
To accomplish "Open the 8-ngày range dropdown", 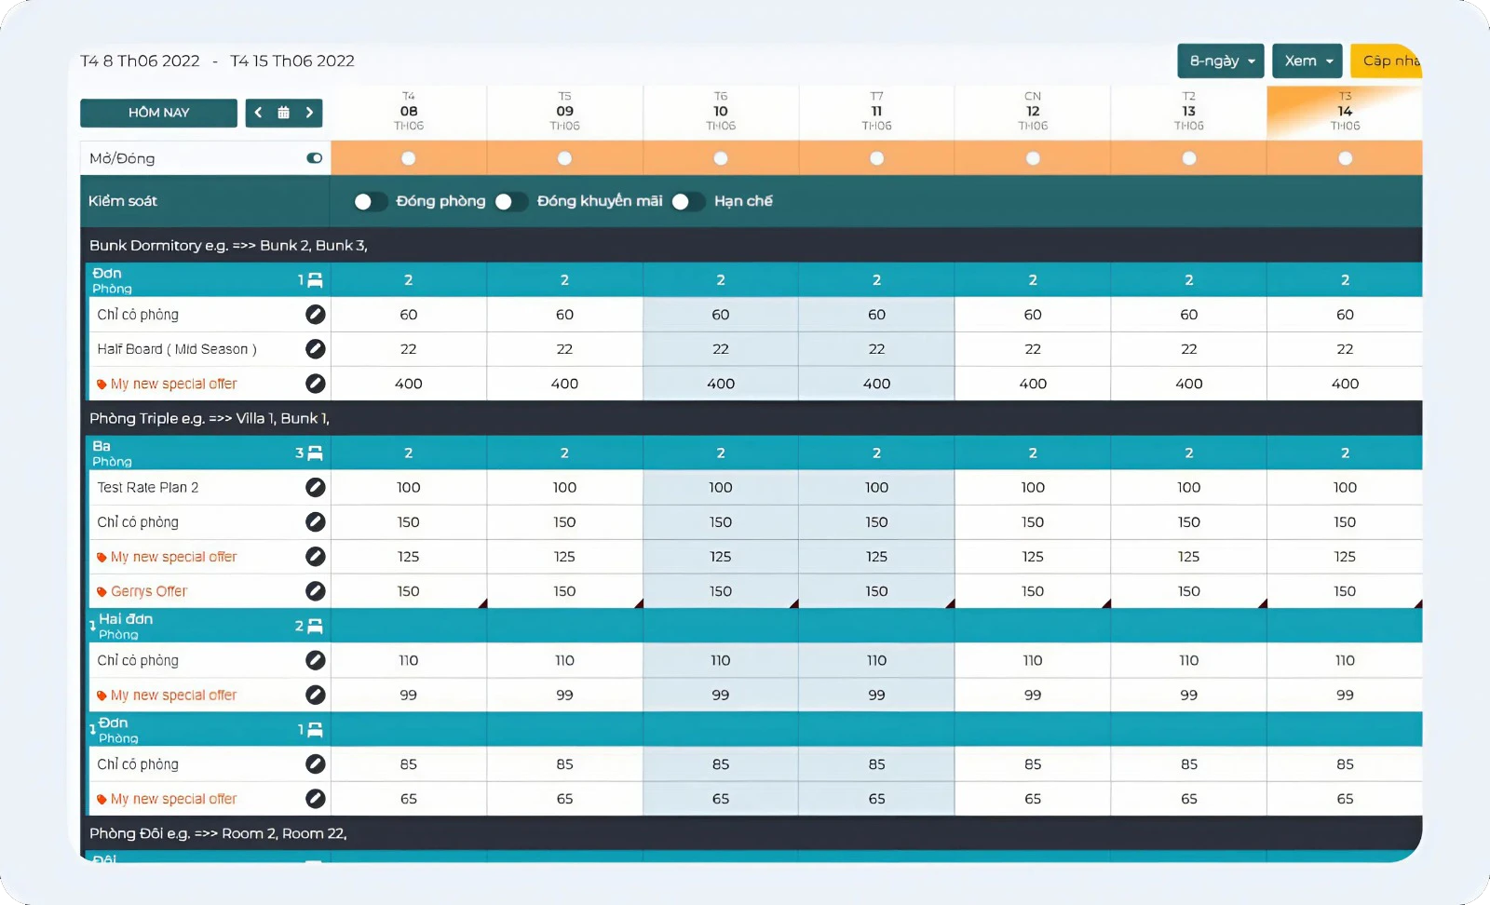I will [x=1220, y=61].
